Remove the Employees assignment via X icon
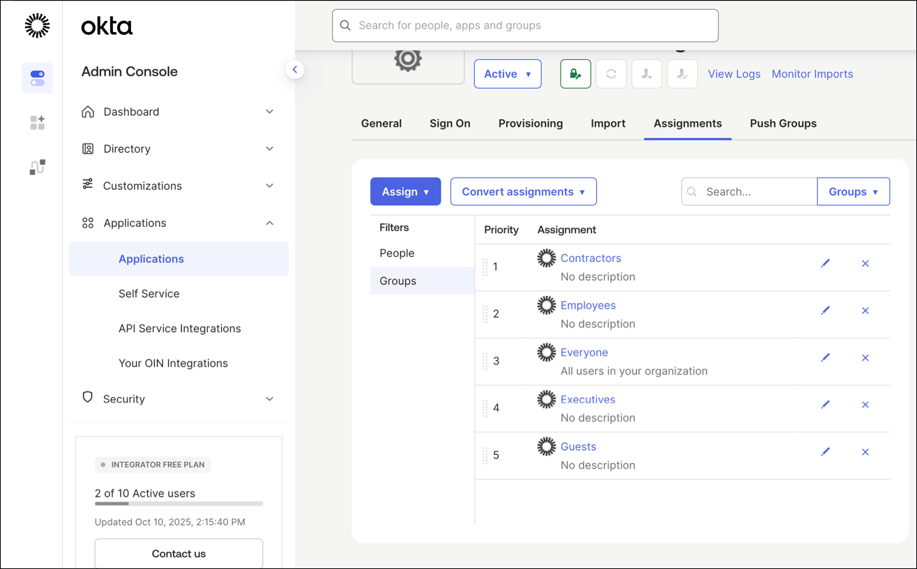Screen dimensions: 917x569 click(x=865, y=311)
